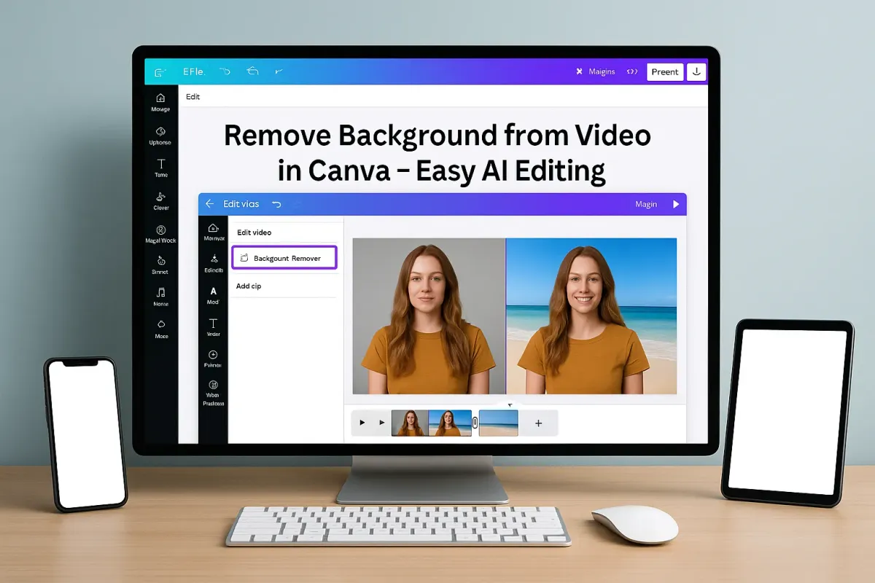Open the Nonse music sidebar item
Screen dimensions: 875x583
click(161, 297)
